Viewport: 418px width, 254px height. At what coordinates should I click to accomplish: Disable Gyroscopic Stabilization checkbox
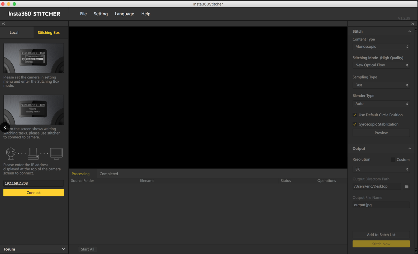pos(355,124)
